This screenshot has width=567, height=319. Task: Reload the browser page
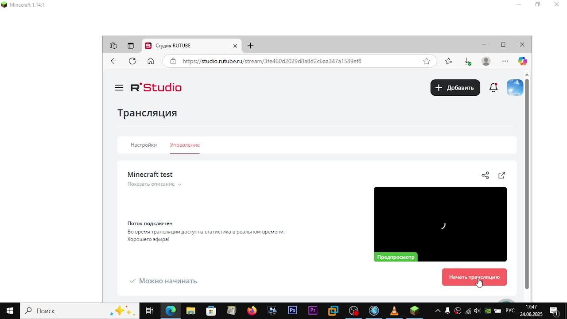132,61
